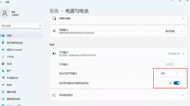The image size is (190, 106).
Task: Click the back arrow in Settings title bar
Action: pyautogui.click(x=1, y=2)
